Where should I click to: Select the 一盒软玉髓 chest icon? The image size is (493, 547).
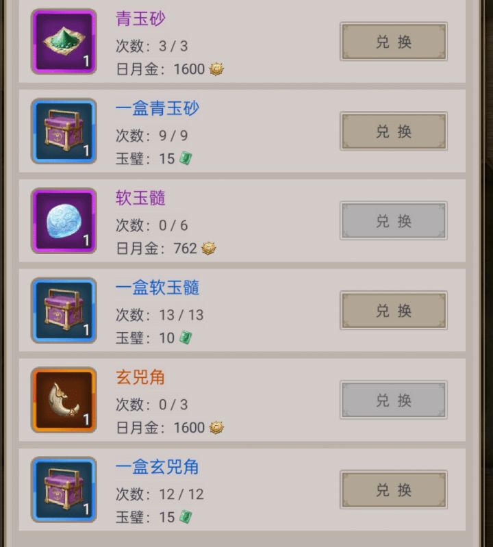(x=64, y=311)
